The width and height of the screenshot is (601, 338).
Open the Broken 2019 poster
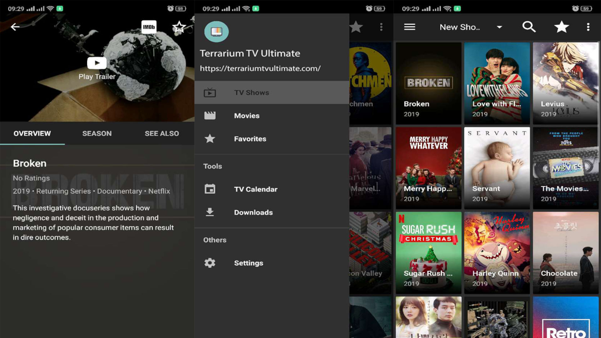tap(429, 83)
